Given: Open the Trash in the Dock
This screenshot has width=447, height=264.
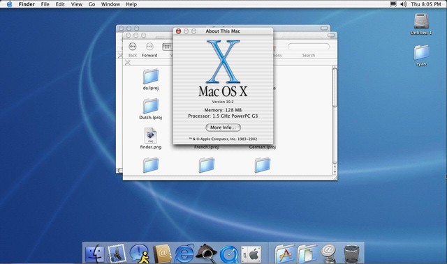Looking at the screenshot, I should point(351,253).
